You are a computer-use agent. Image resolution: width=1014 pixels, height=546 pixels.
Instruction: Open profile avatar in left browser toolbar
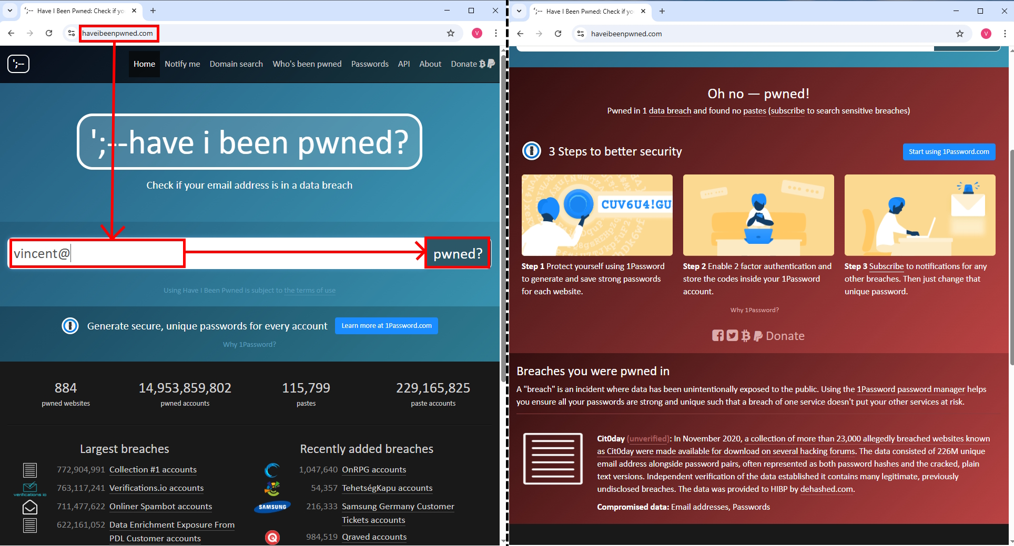pyautogui.click(x=477, y=33)
